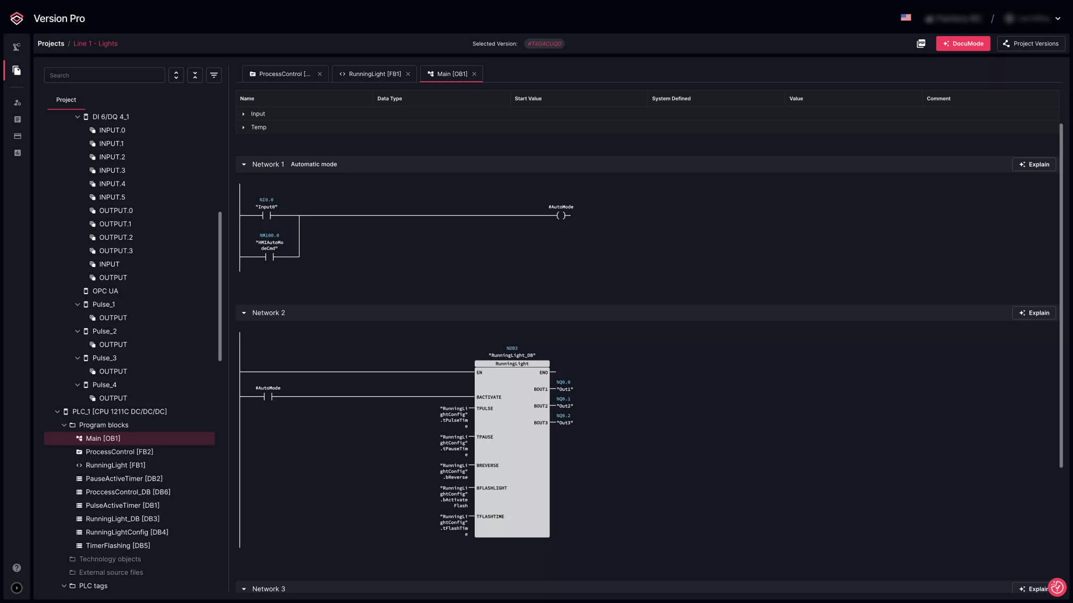
Task: Open RunningLightConfig [DB4] in tree
Action: 127,532
